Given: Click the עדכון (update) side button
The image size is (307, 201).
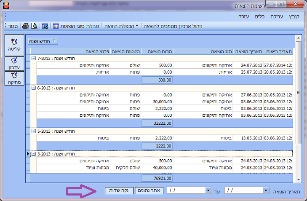Looking at the screenshot, I should click(14, 63).
